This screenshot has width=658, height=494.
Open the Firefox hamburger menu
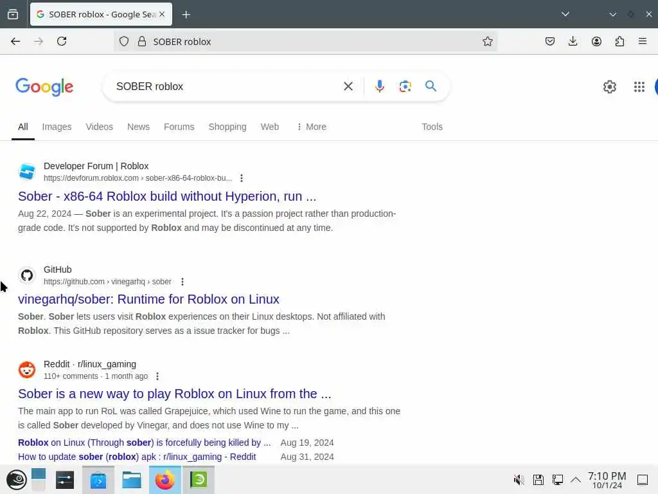pos(642,41)
